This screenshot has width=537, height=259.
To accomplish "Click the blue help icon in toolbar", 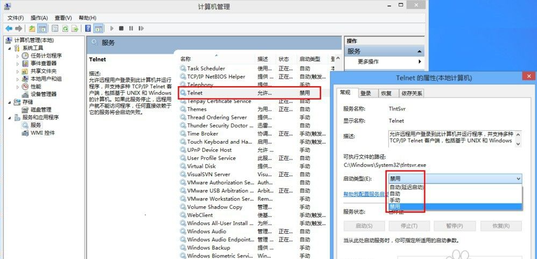I will [87, 28].
